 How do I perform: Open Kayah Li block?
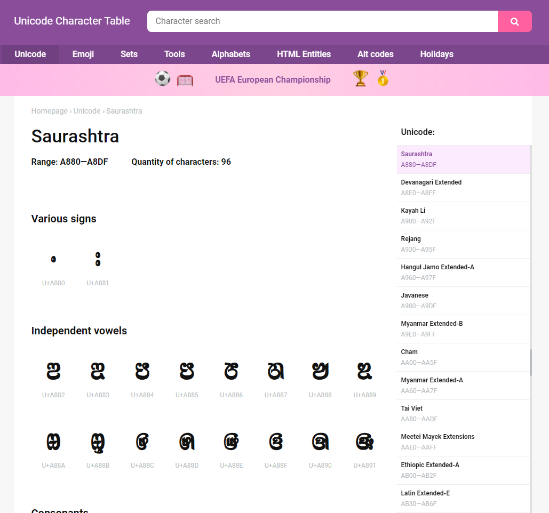pos(463,216)
